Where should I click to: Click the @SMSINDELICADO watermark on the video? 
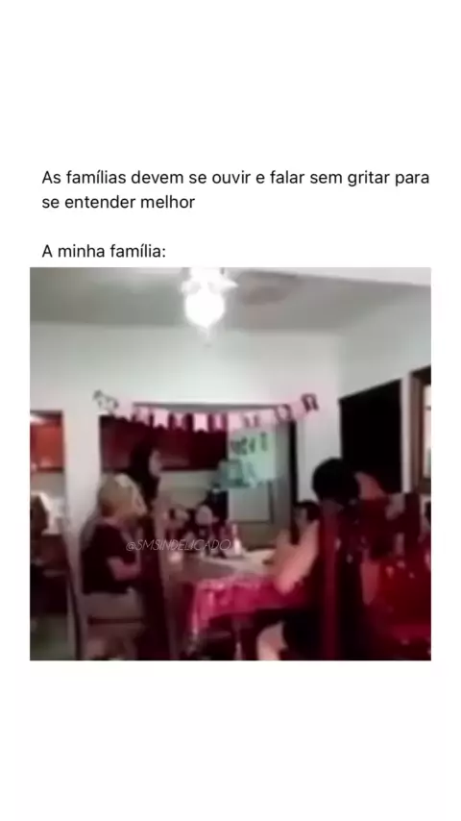[179, 545]
